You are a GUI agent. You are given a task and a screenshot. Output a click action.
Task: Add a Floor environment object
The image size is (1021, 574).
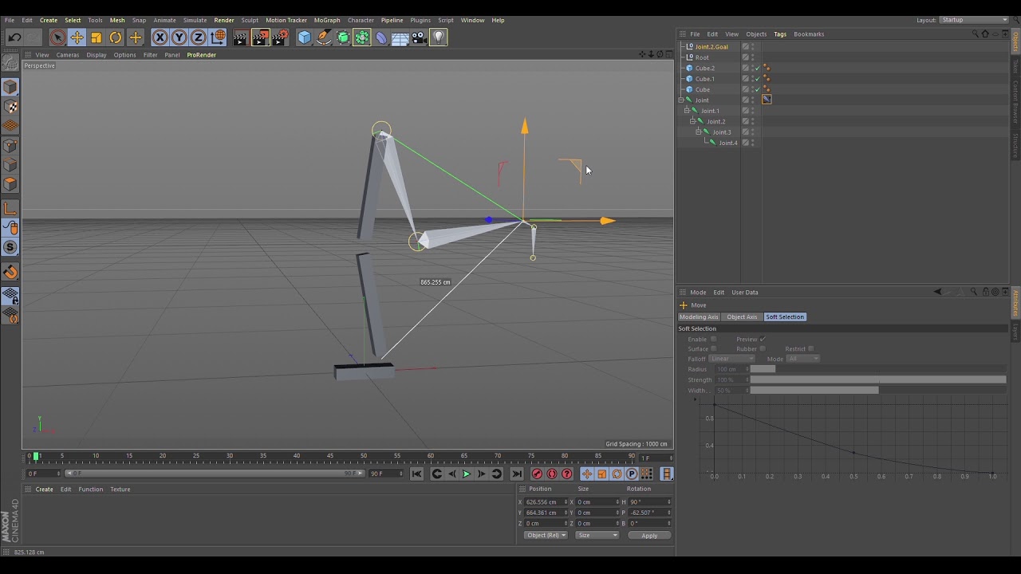[x=400, y=37]
